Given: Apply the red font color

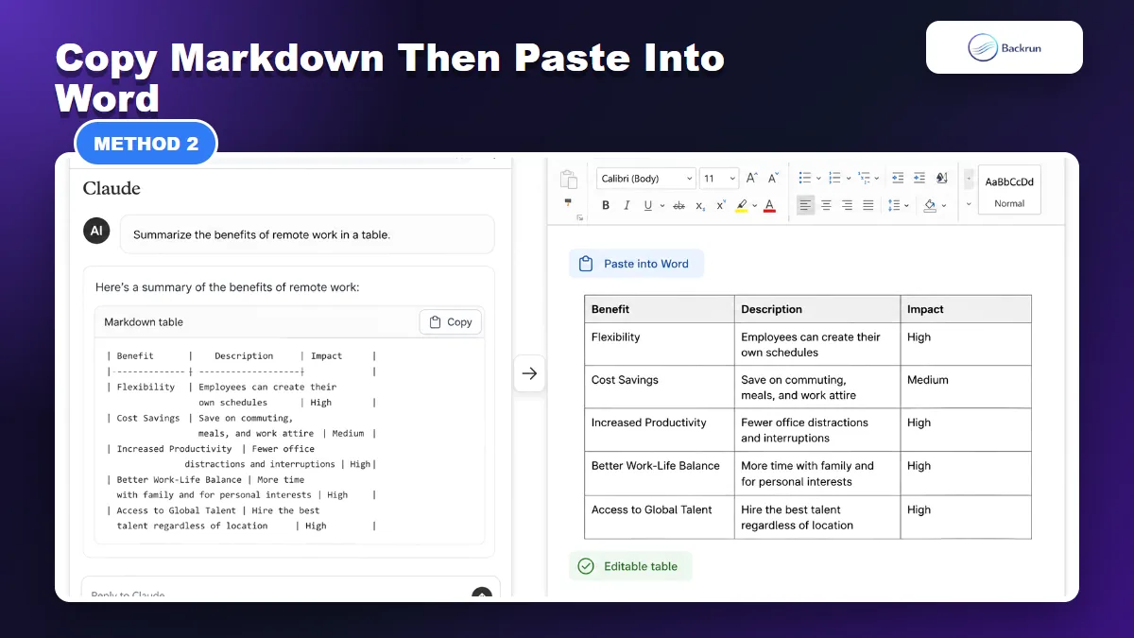Looking at the screenshot, I should [769, 205].
